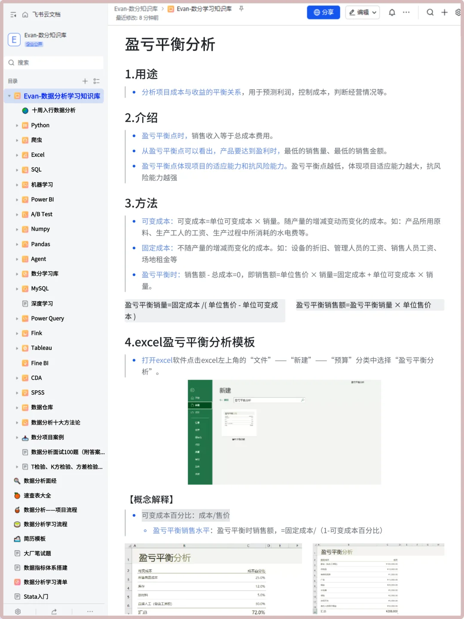The height and width of the screenshot is (619, 464).
Task: Collapse the Evan-数据分析学学习知识库 root node
Action: 9,96
